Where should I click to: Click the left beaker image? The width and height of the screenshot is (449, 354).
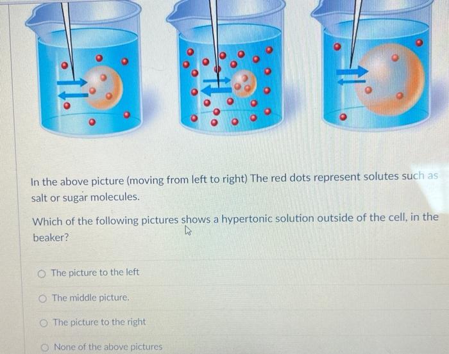pyautogui.click(x=85, y=68)
